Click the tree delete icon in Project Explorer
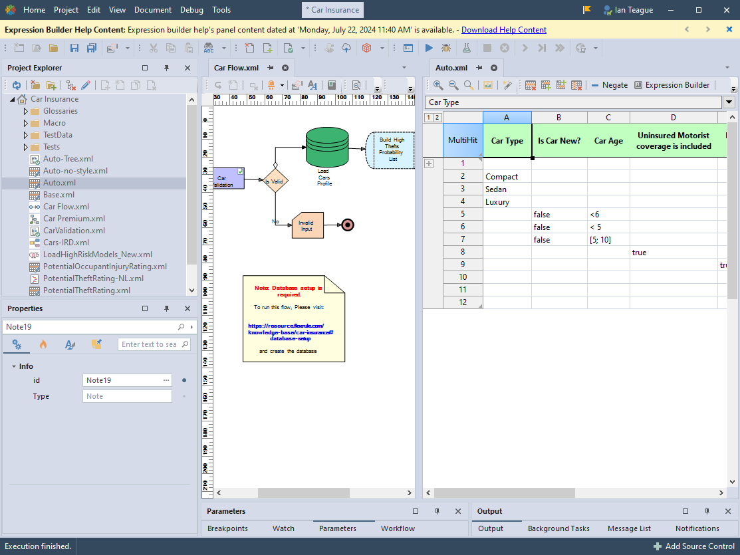Image resolution: width=740 pixels, height=555 pixels. 70,85
